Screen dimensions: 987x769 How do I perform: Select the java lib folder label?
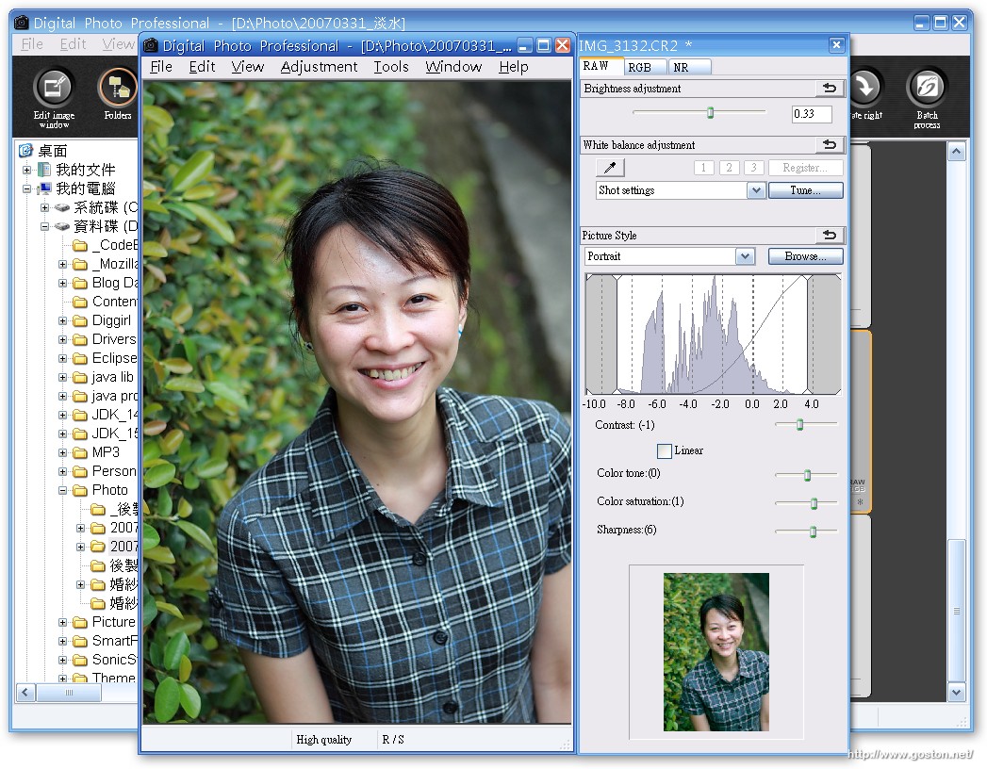pos(113,377)
